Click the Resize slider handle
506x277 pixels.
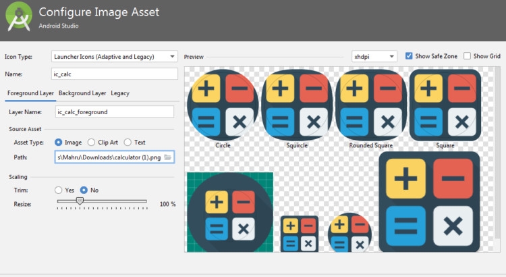pyautogui.click(x=80, y=201)
